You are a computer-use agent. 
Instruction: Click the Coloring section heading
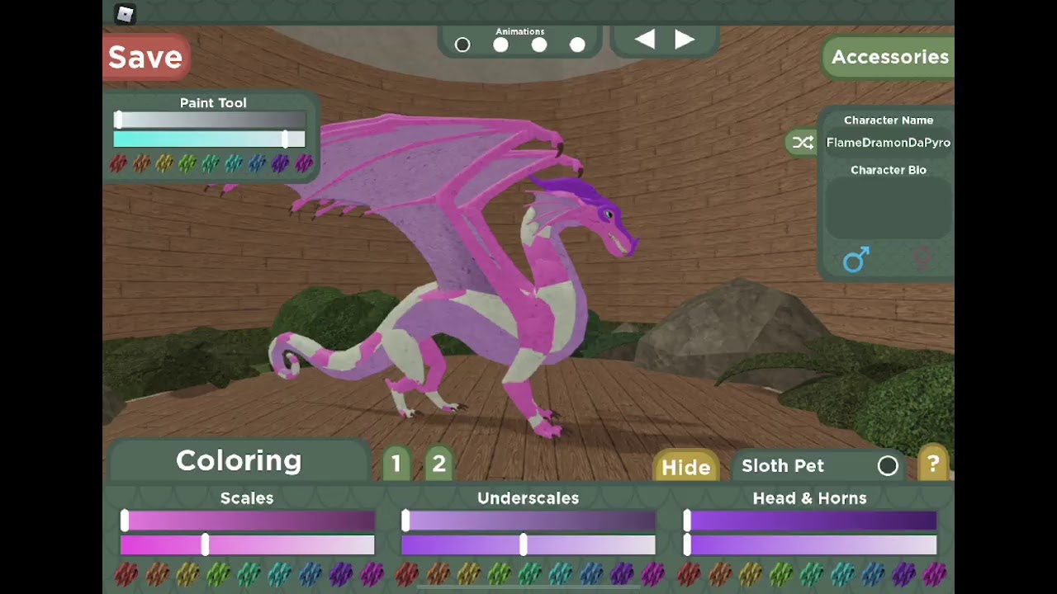pyautogui.click(x=239, y=460)
